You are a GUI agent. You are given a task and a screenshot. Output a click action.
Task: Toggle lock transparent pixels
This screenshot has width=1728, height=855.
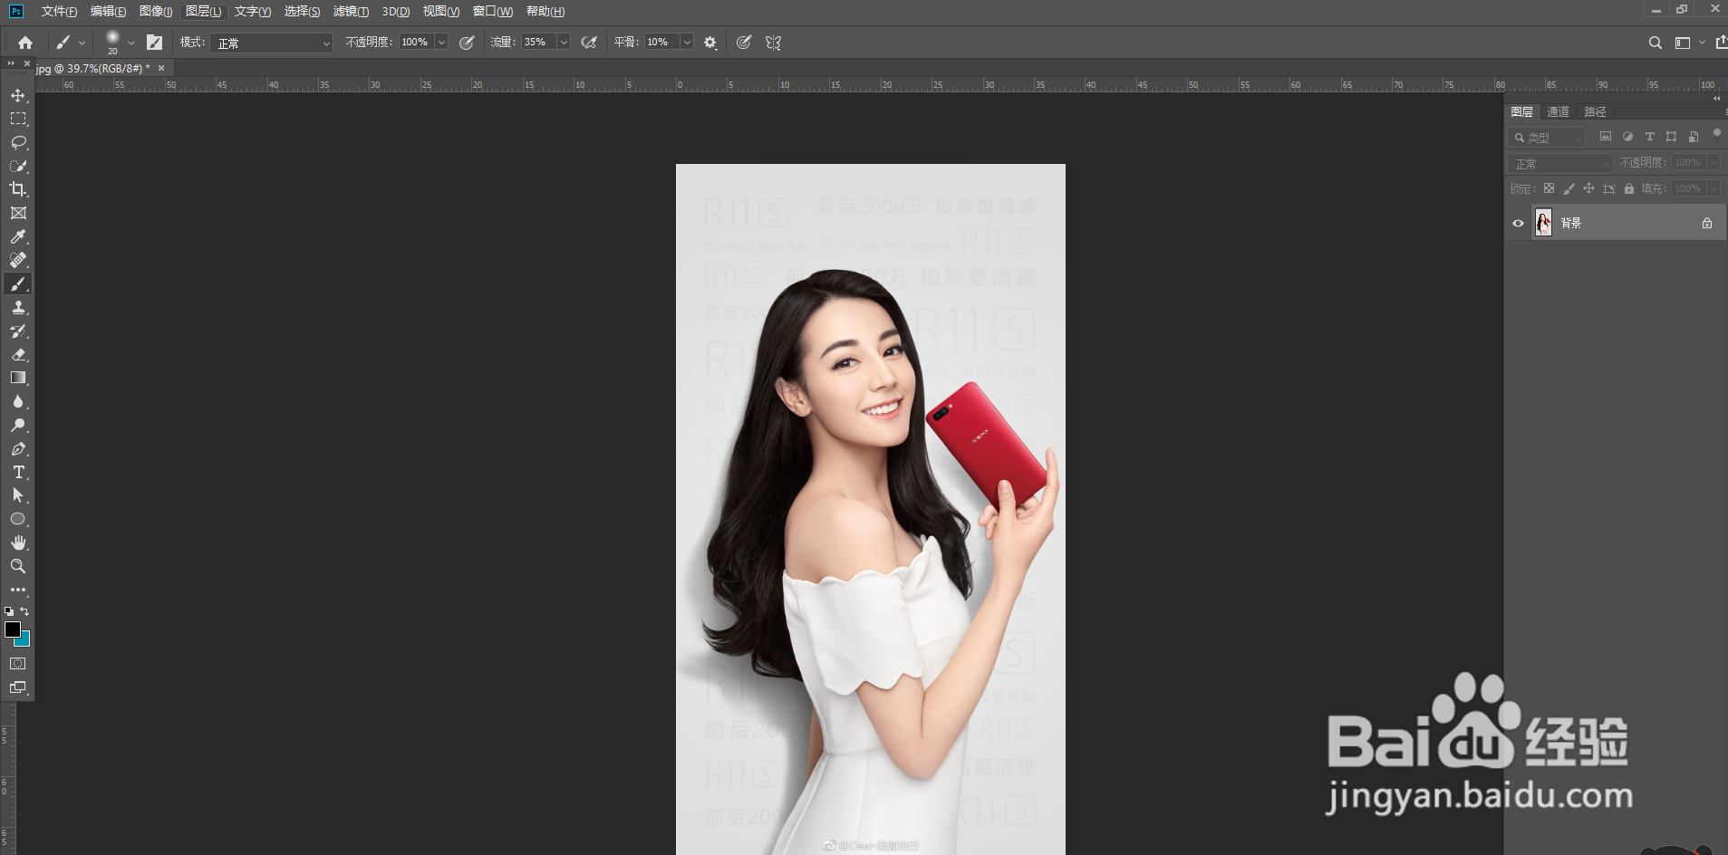[x=1549, y=188]
